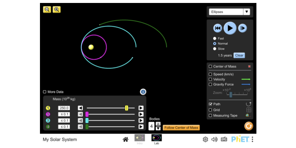Click the Follow Center of Mass button
The width and height of the screenshot is (296, 148).
(181, 128)
